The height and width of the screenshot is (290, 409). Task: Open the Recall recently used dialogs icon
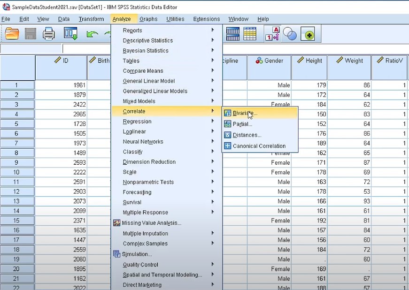pos(70,34)
